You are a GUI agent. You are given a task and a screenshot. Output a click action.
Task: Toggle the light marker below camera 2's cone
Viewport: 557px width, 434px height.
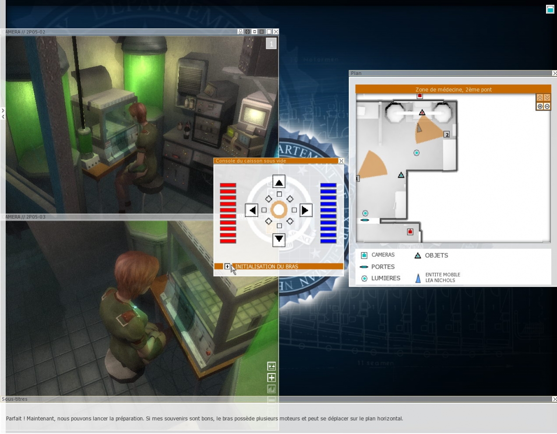pos(416,153)
